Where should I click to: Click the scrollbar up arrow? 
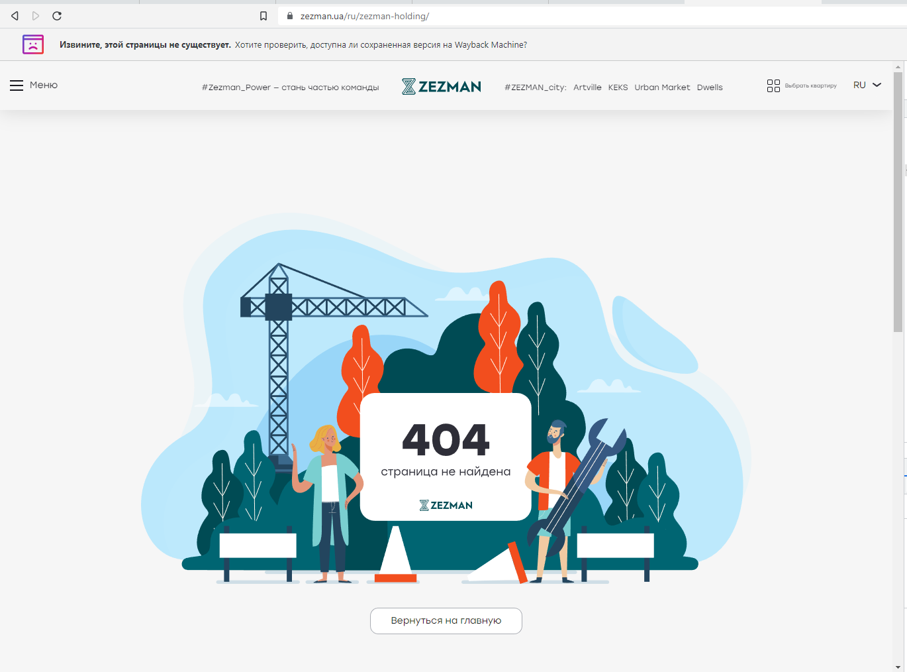(x=898, y=67)
